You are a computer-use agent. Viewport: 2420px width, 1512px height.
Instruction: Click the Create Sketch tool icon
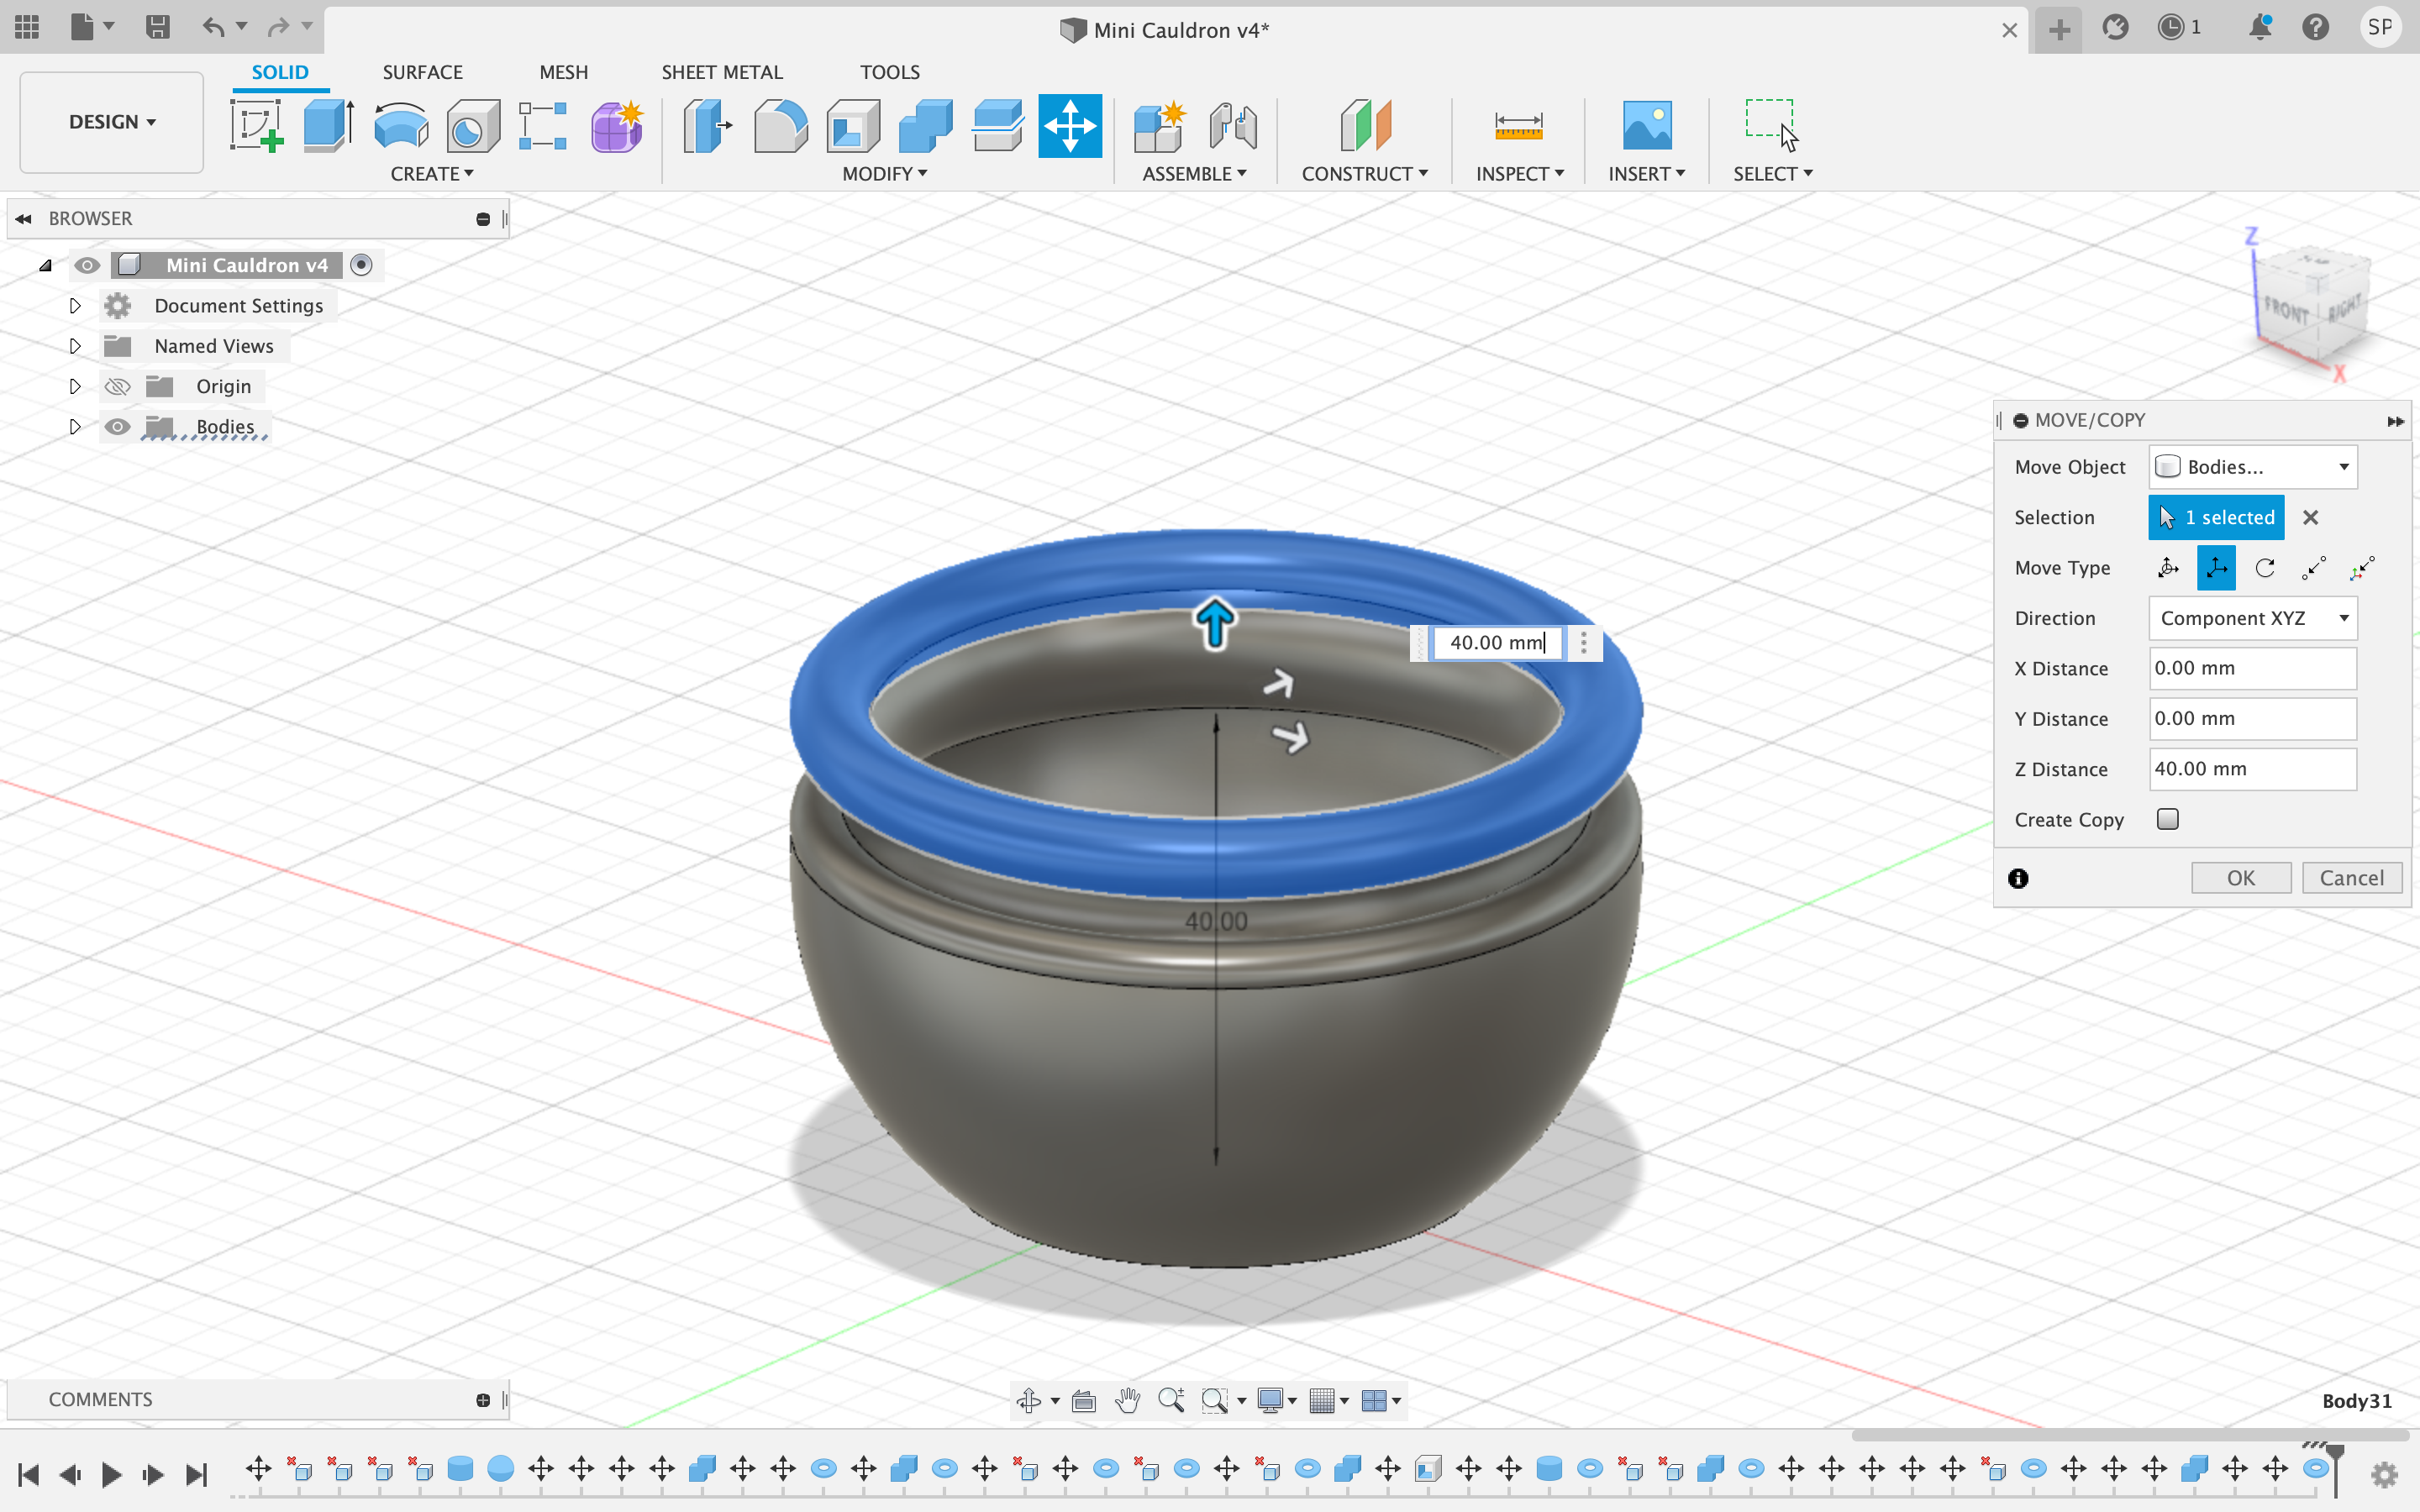tap(256, 126)
